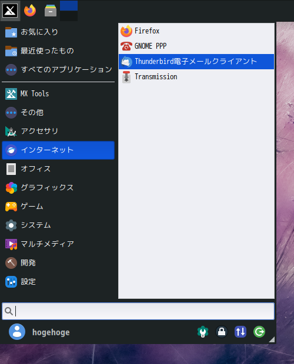Click the settings wrench icon beside lock
294x364 pixels.
point(203,332)
